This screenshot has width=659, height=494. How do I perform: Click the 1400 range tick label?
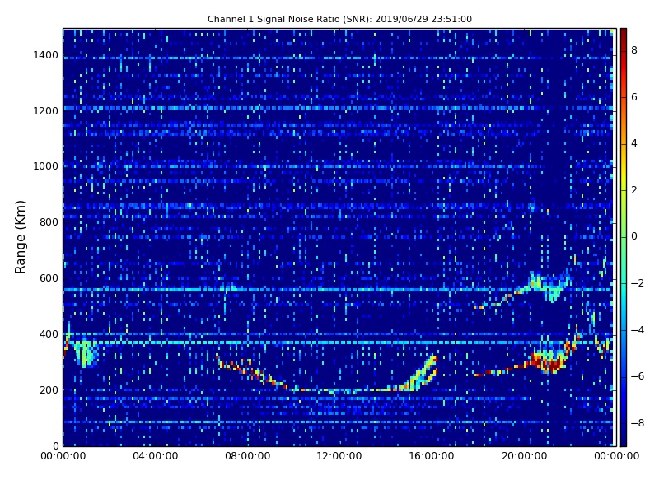(x=46, y=55)
